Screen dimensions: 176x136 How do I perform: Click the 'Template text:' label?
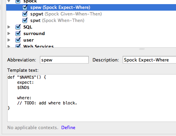click(x=23, y=70)
